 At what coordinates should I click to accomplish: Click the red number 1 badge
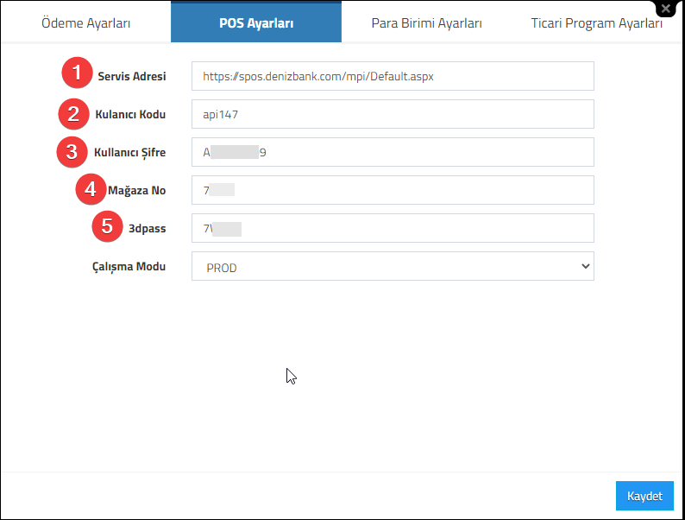(x=77, y=73)
